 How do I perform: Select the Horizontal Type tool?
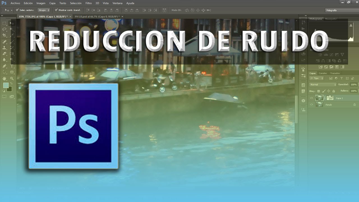12,66
